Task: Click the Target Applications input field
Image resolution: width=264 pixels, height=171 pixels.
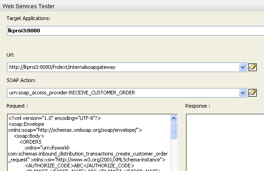Action: [135, 31]
